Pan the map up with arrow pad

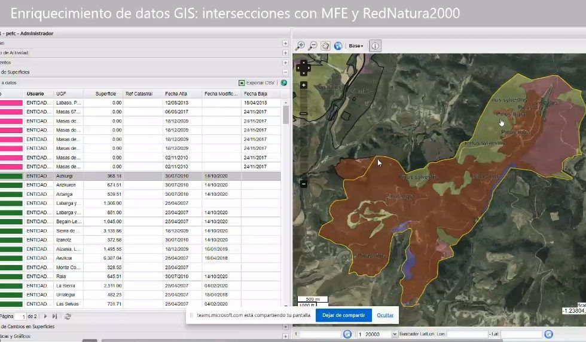point(304,63)
